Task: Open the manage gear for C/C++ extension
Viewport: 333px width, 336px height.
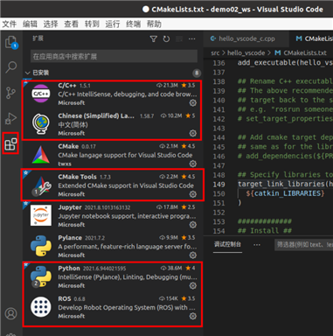Action: (x=193, y=102)
